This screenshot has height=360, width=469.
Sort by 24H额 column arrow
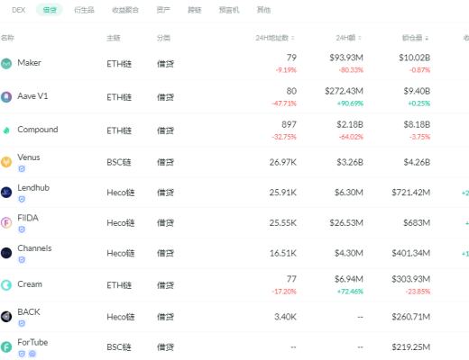pos(360,38)
